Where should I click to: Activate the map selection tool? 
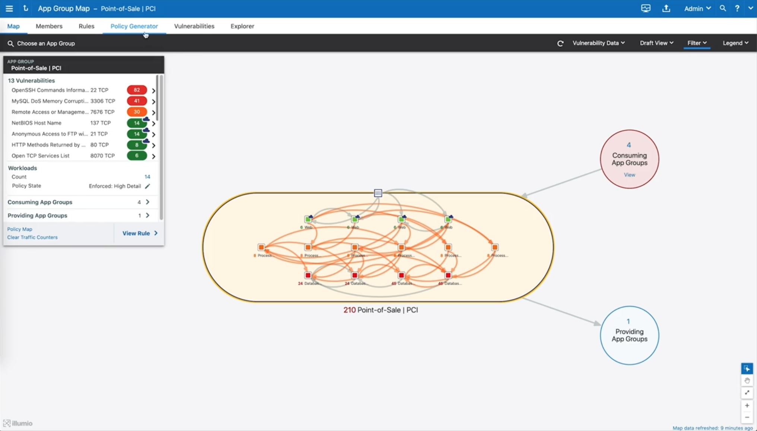[747, 368]
